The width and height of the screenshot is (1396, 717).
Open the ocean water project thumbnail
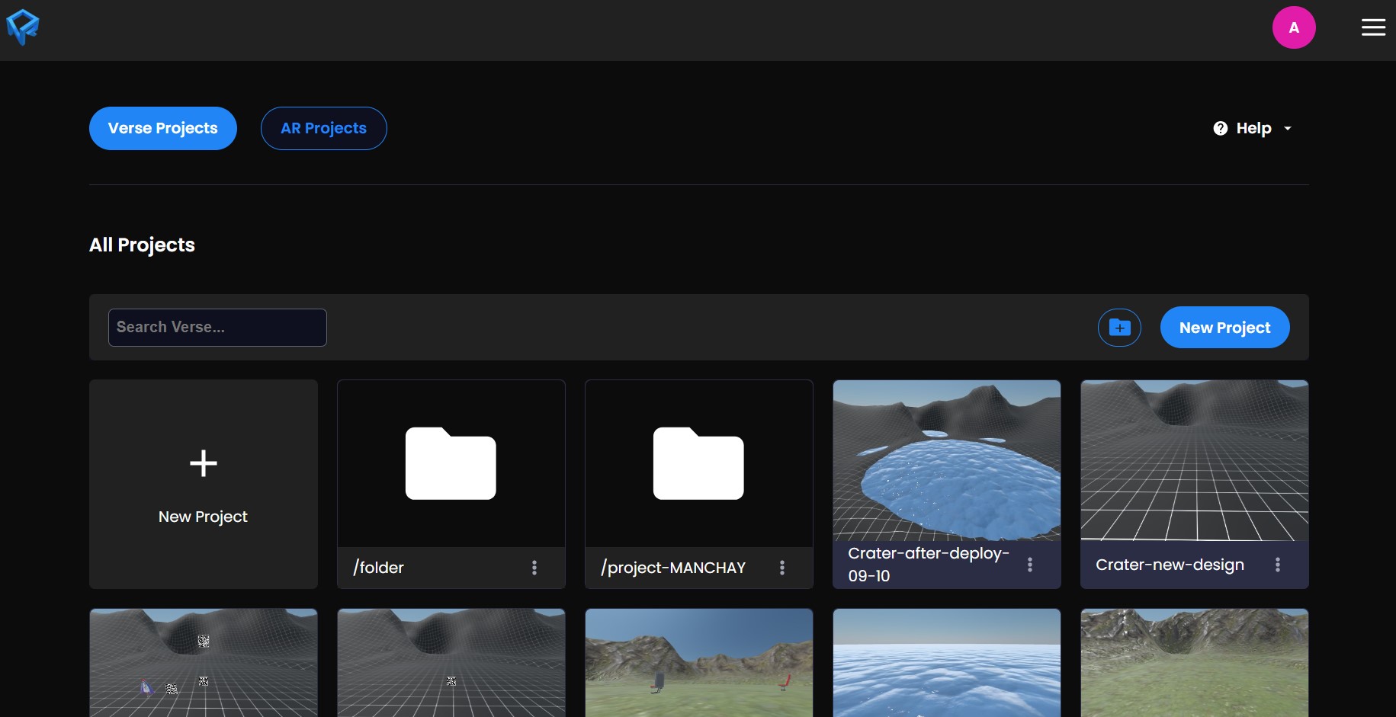tap(947, 663)
